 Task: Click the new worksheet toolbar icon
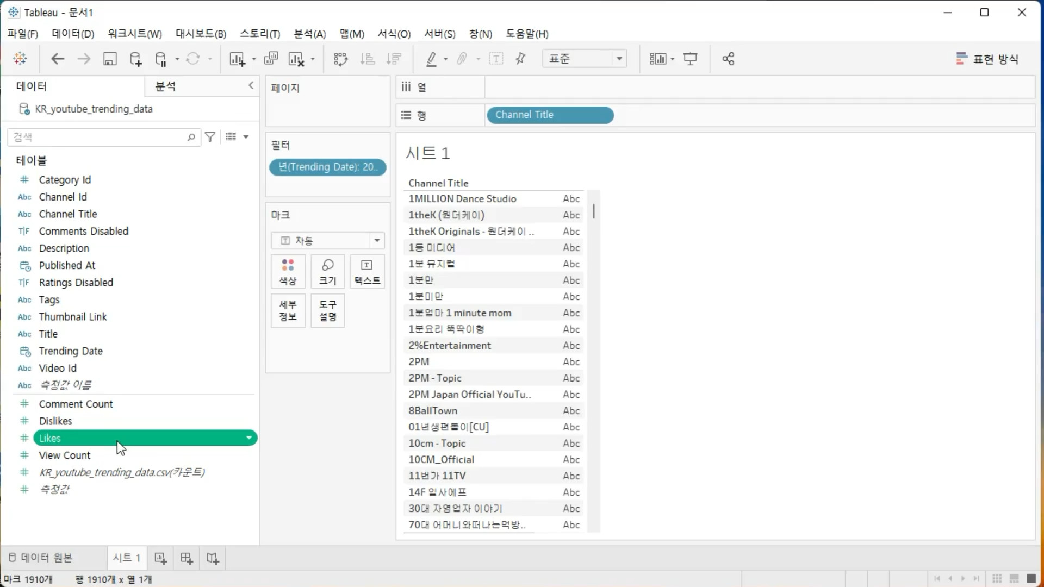[237, 59]
